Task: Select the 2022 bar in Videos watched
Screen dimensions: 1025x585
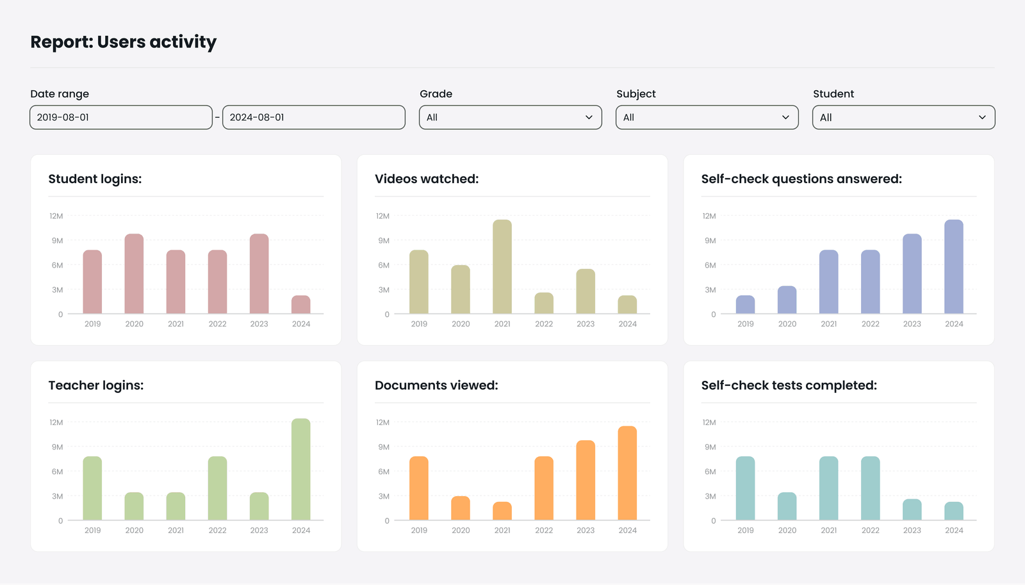Action: click(544, 303)
